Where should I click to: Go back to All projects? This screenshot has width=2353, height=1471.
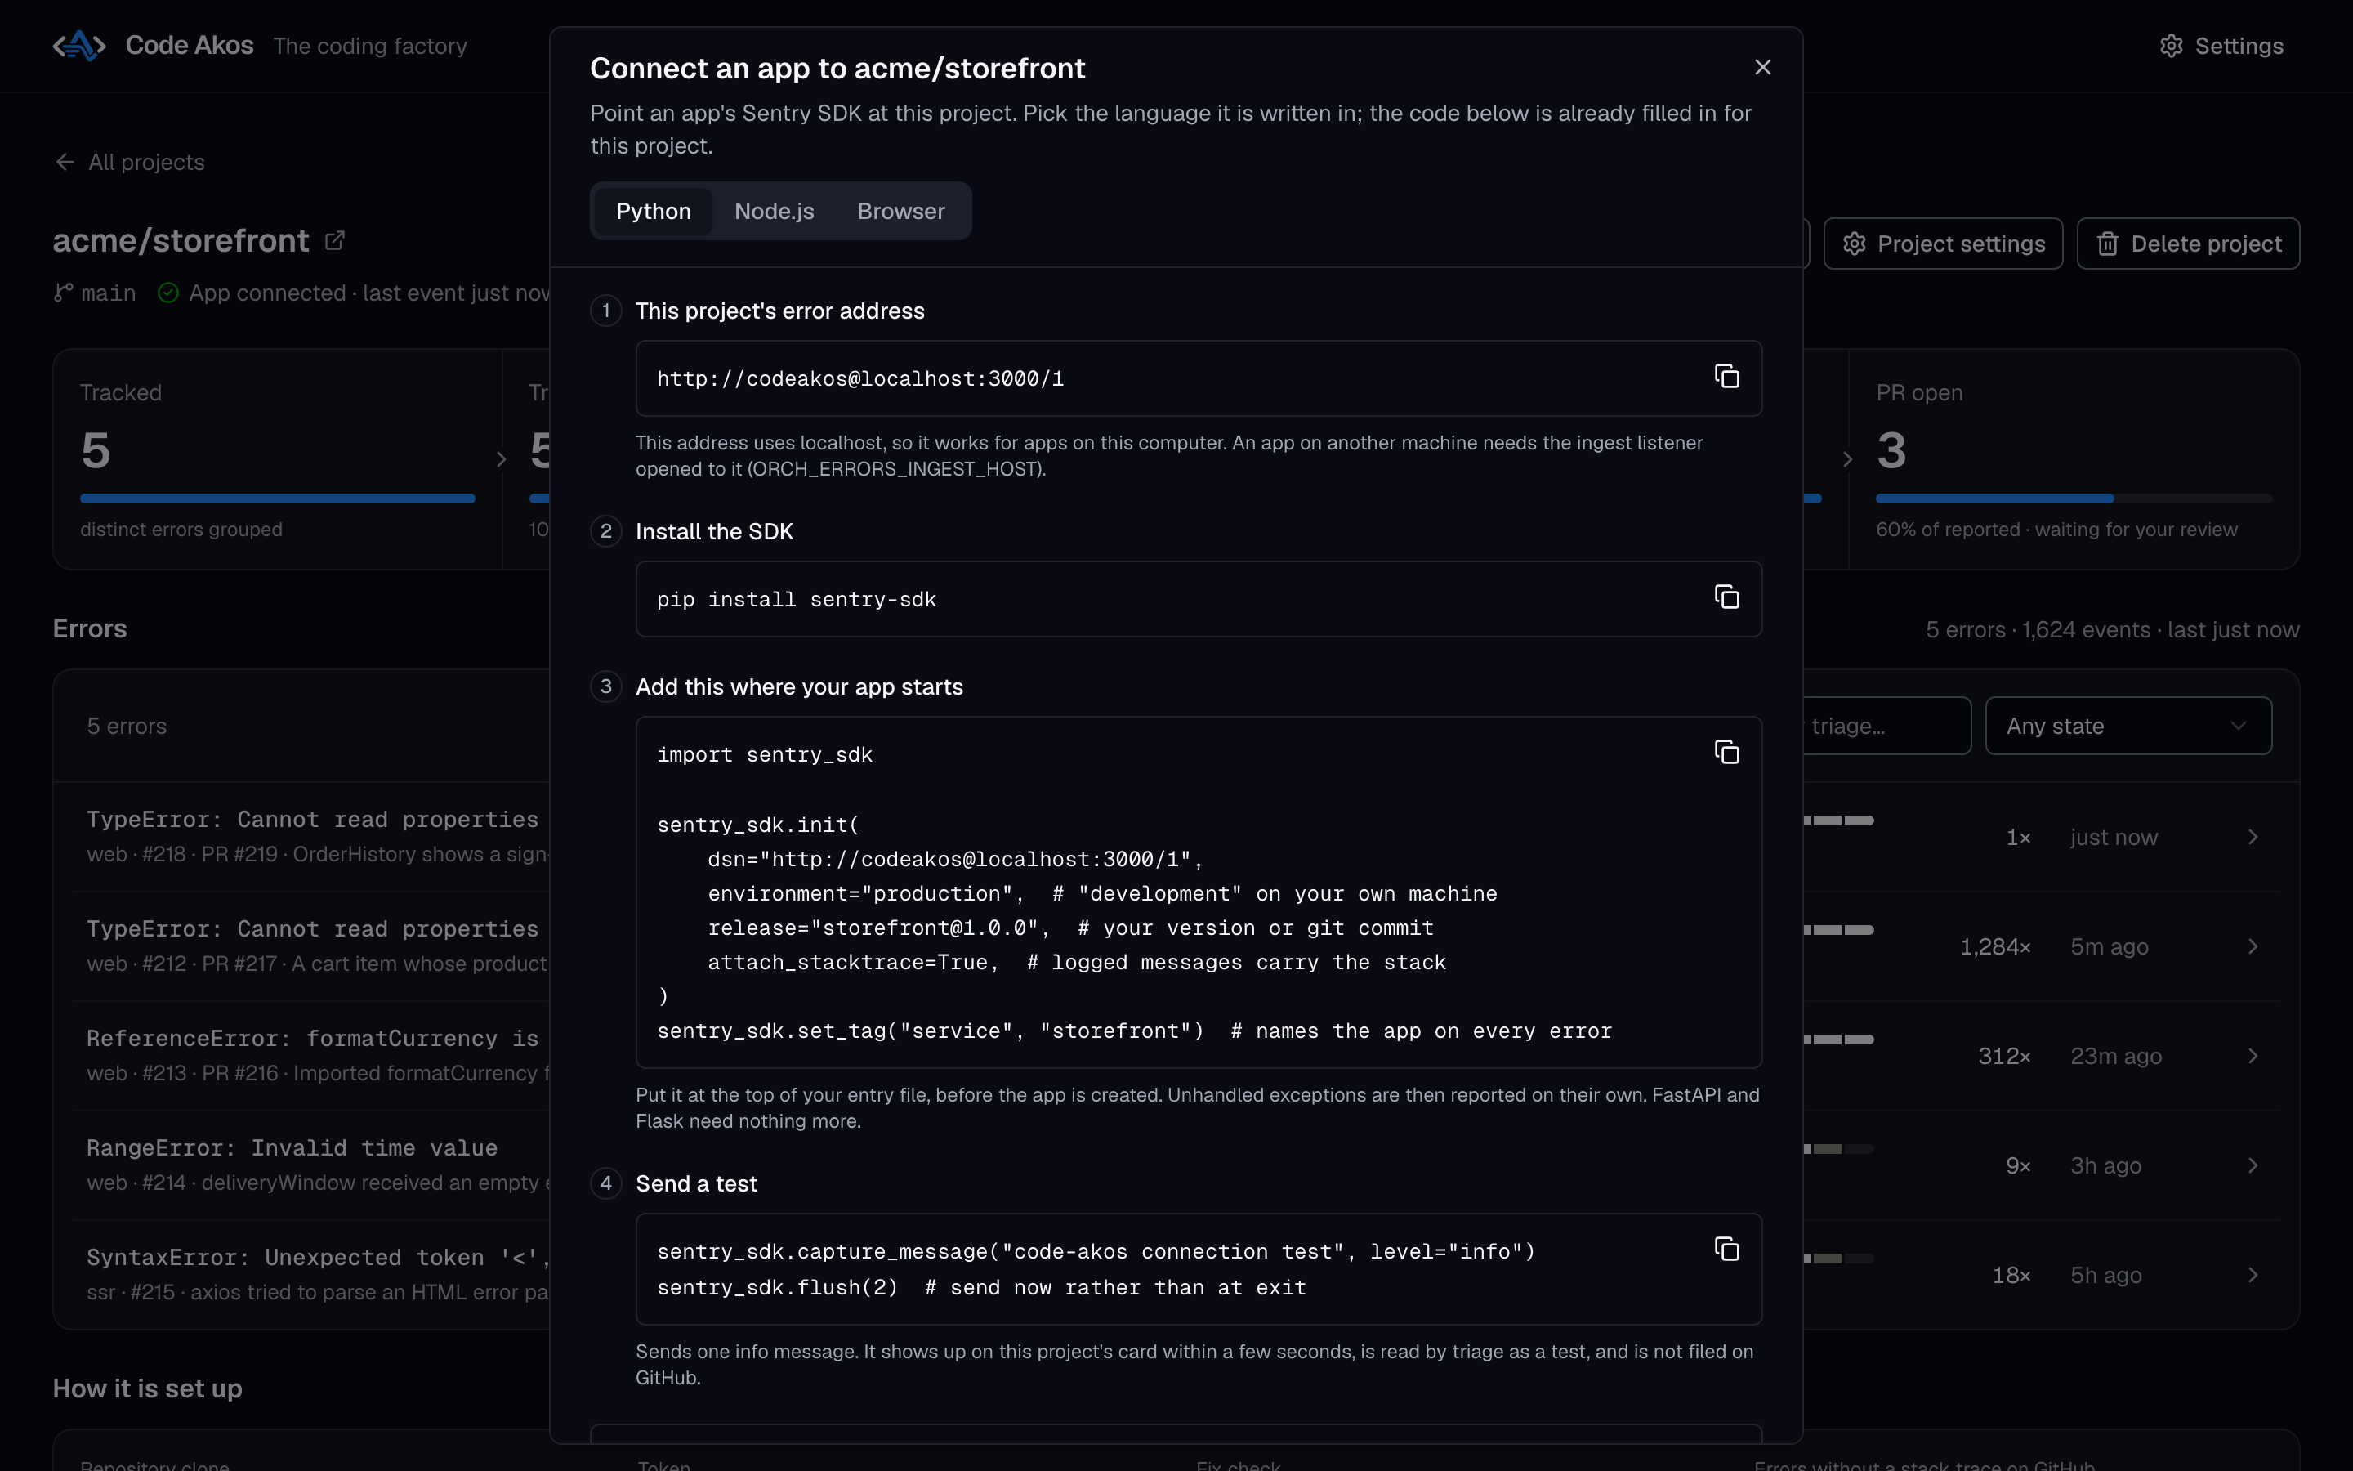click(129, 162)
